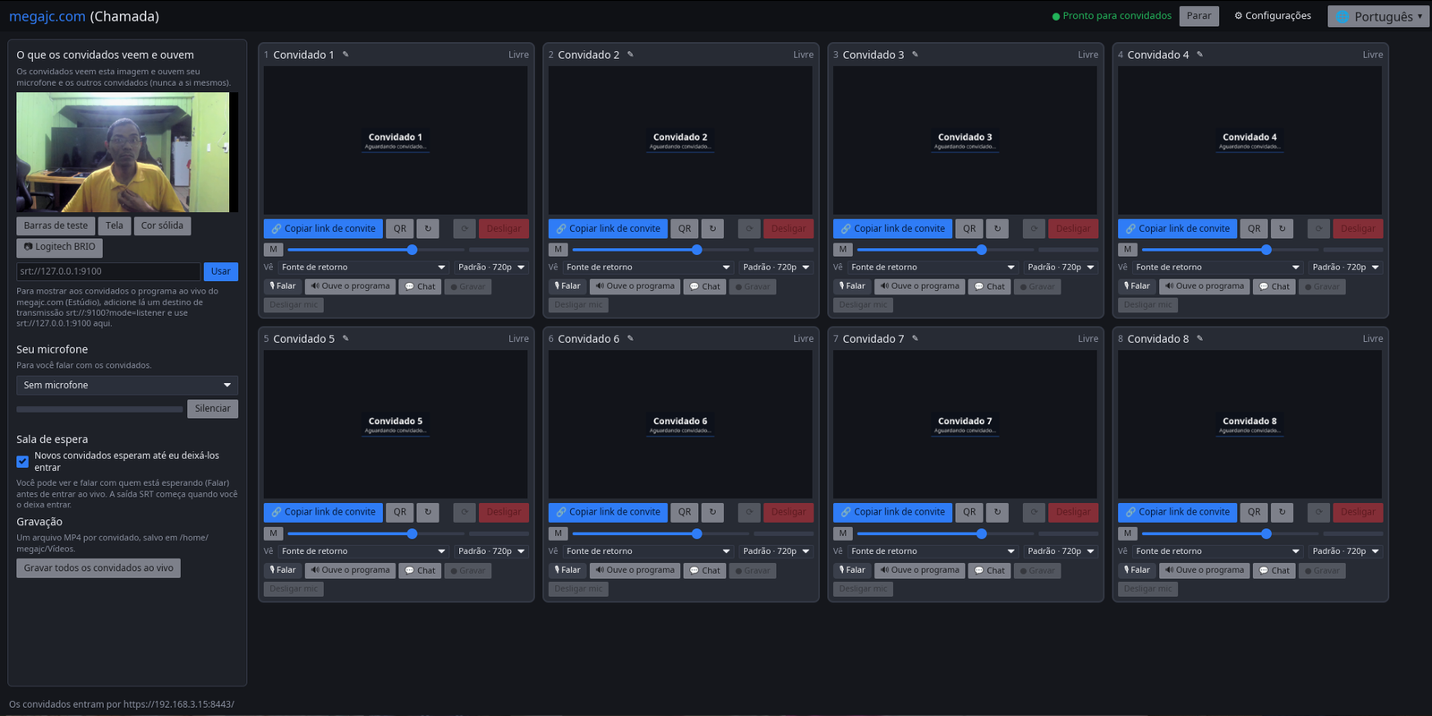Toggle Falar for Convidado 5
The height and width of the screenshot is (716, 1432).
click(282, 570)
